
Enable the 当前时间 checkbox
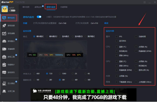click(x=136, y=37)
